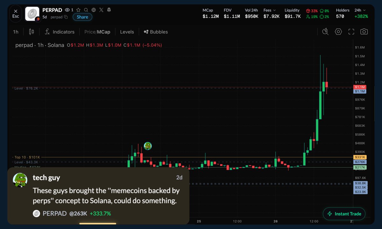Viewport: 382px width, 229px height.
Task: Click the FDV $1.11M value
Action: coord(232,16)
